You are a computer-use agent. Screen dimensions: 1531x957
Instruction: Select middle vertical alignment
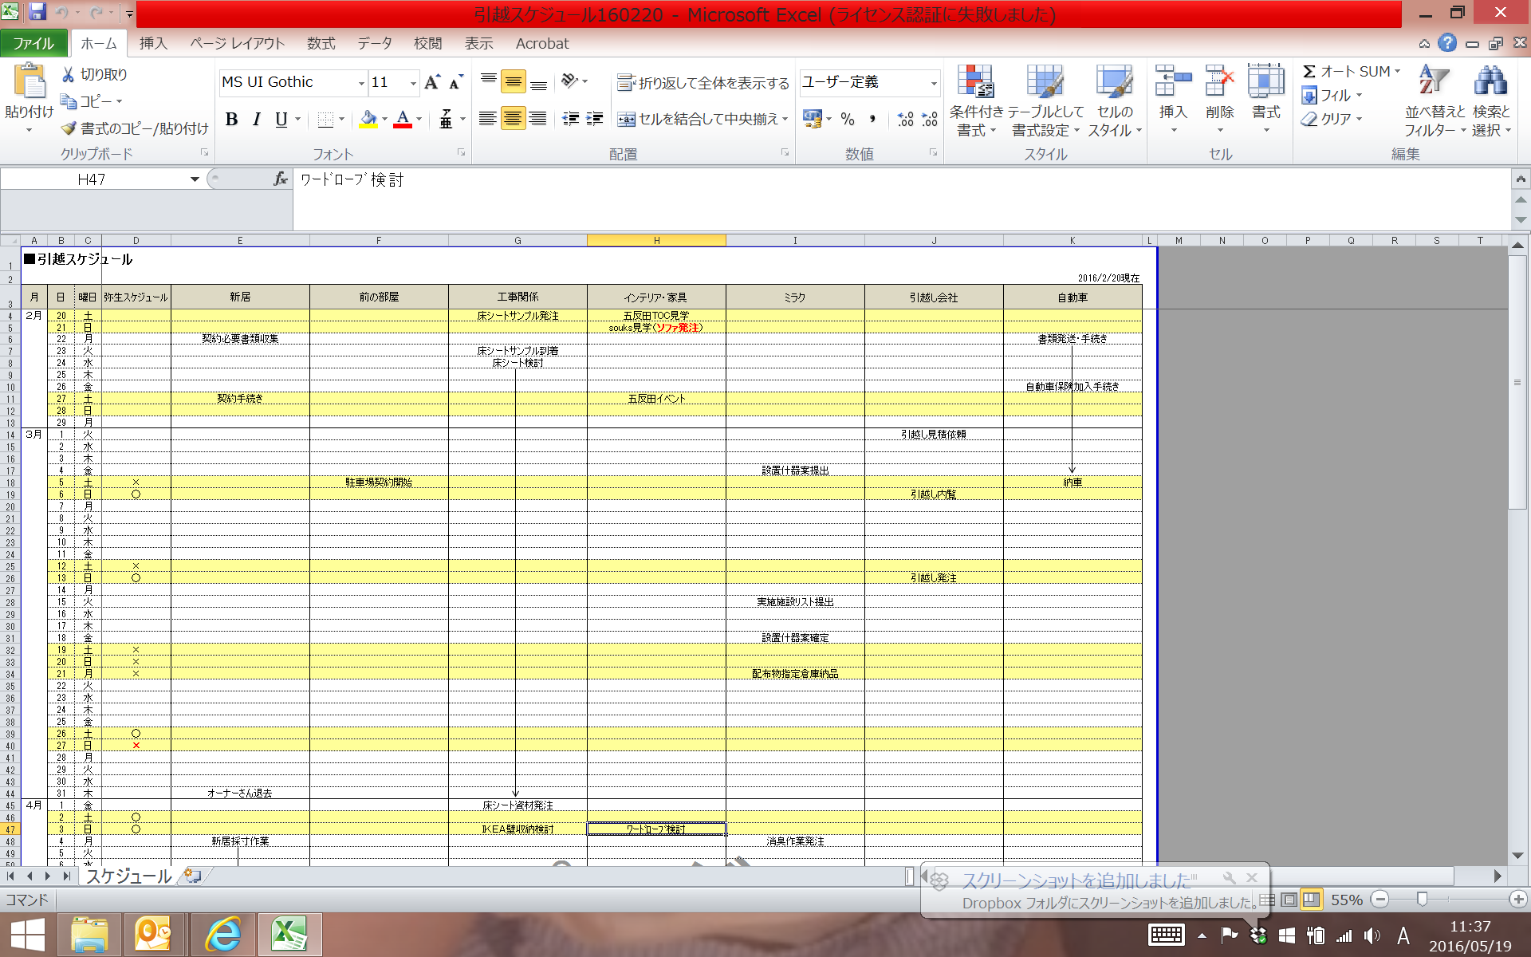[514, 81]
